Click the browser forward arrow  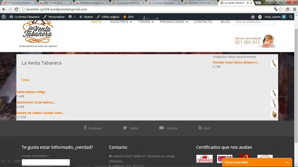point(10,9)
